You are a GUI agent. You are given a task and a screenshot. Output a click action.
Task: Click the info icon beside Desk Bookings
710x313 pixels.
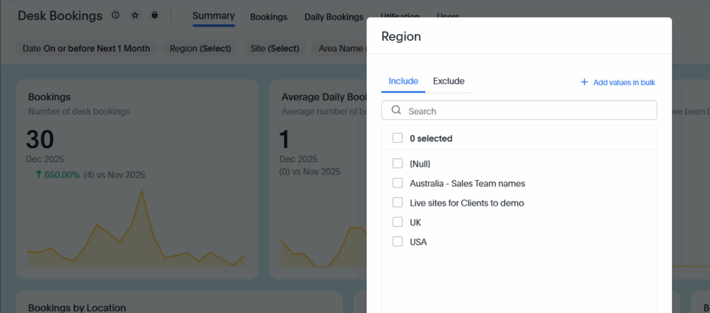(x=116, y=15)
